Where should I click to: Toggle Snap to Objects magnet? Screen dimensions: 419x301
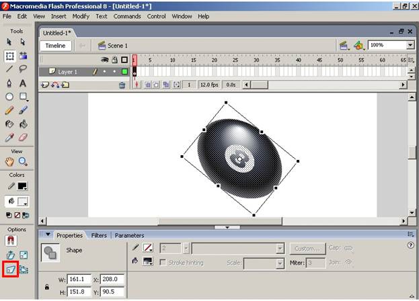(11, 241)
